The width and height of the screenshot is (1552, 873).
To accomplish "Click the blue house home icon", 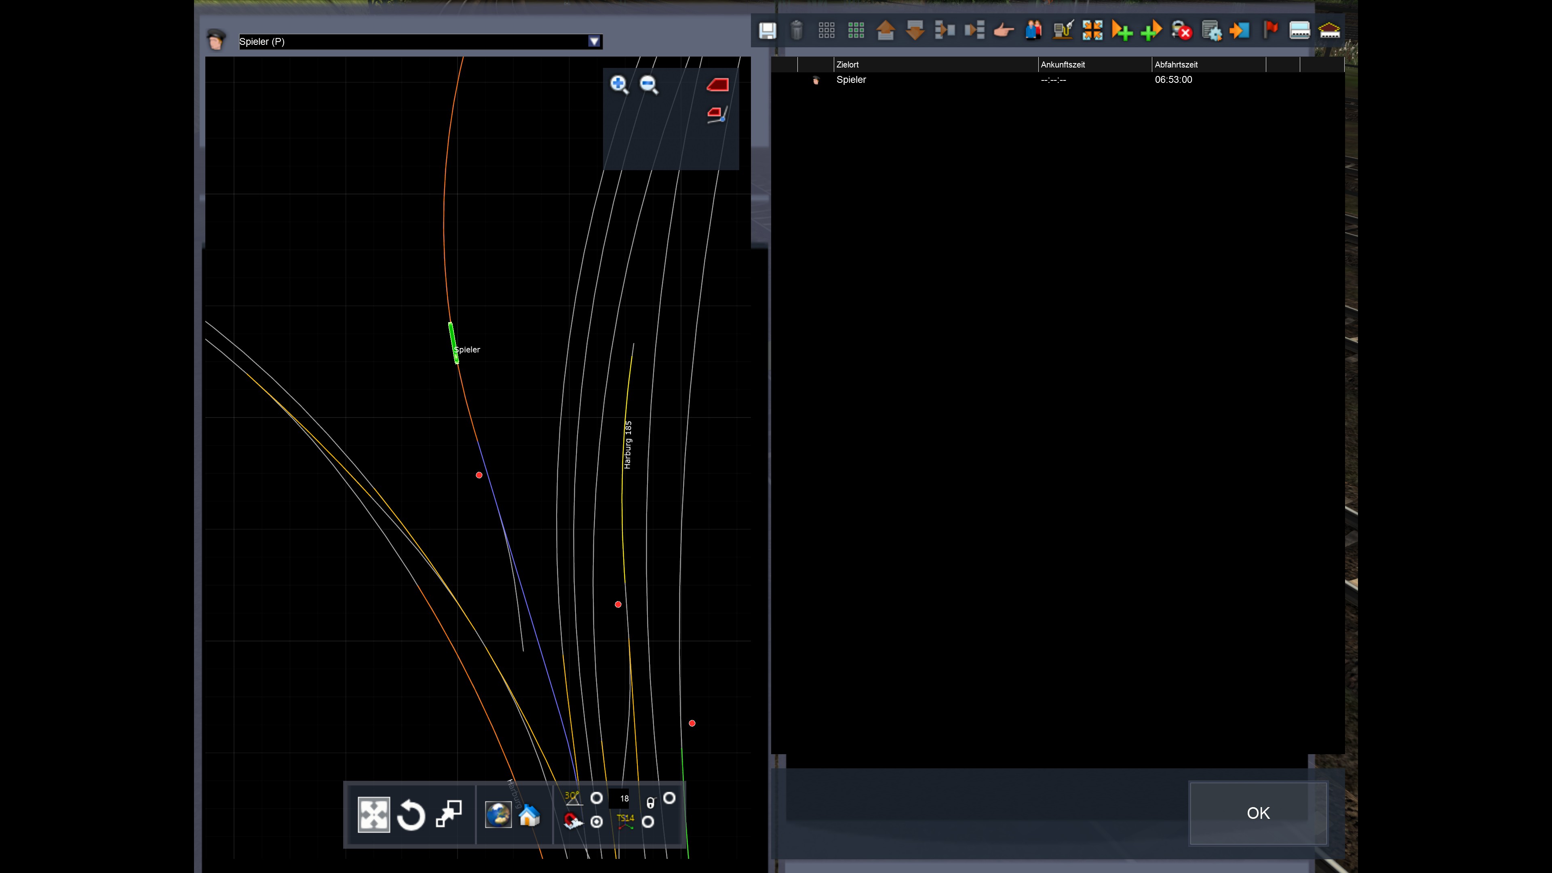I will tap(529, 815).
